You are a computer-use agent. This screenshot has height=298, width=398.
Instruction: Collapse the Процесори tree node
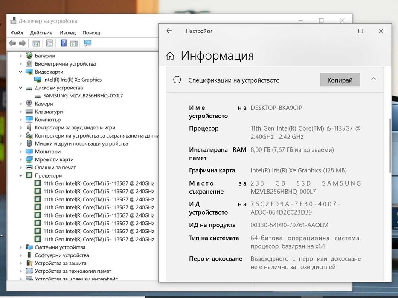[x=20, y=175]
